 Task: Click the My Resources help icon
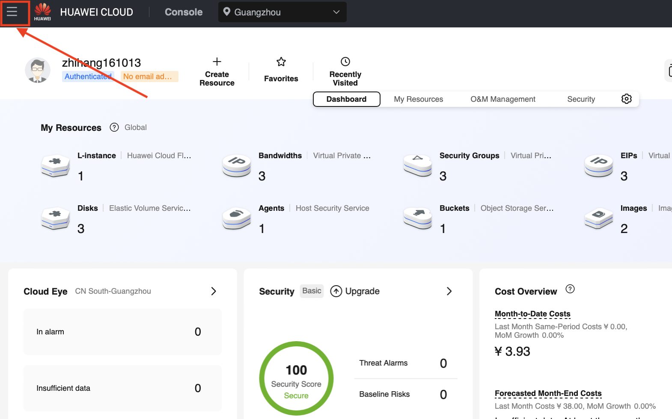(114, 127)
